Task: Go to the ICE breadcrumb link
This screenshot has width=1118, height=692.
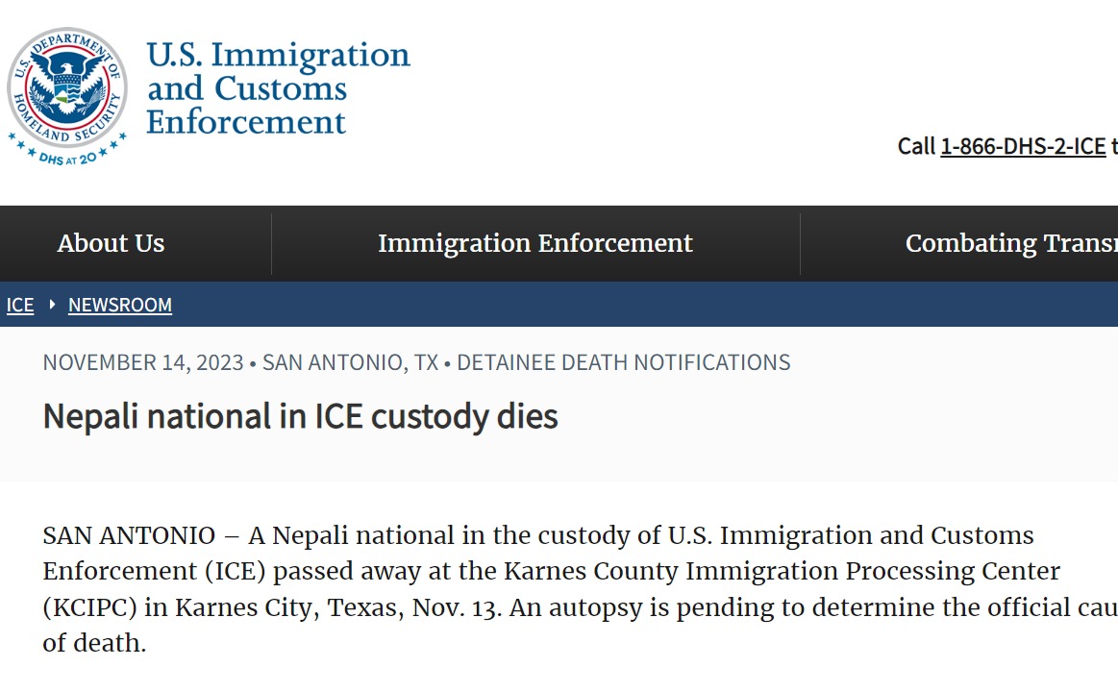Action: [x=20, y=306]
